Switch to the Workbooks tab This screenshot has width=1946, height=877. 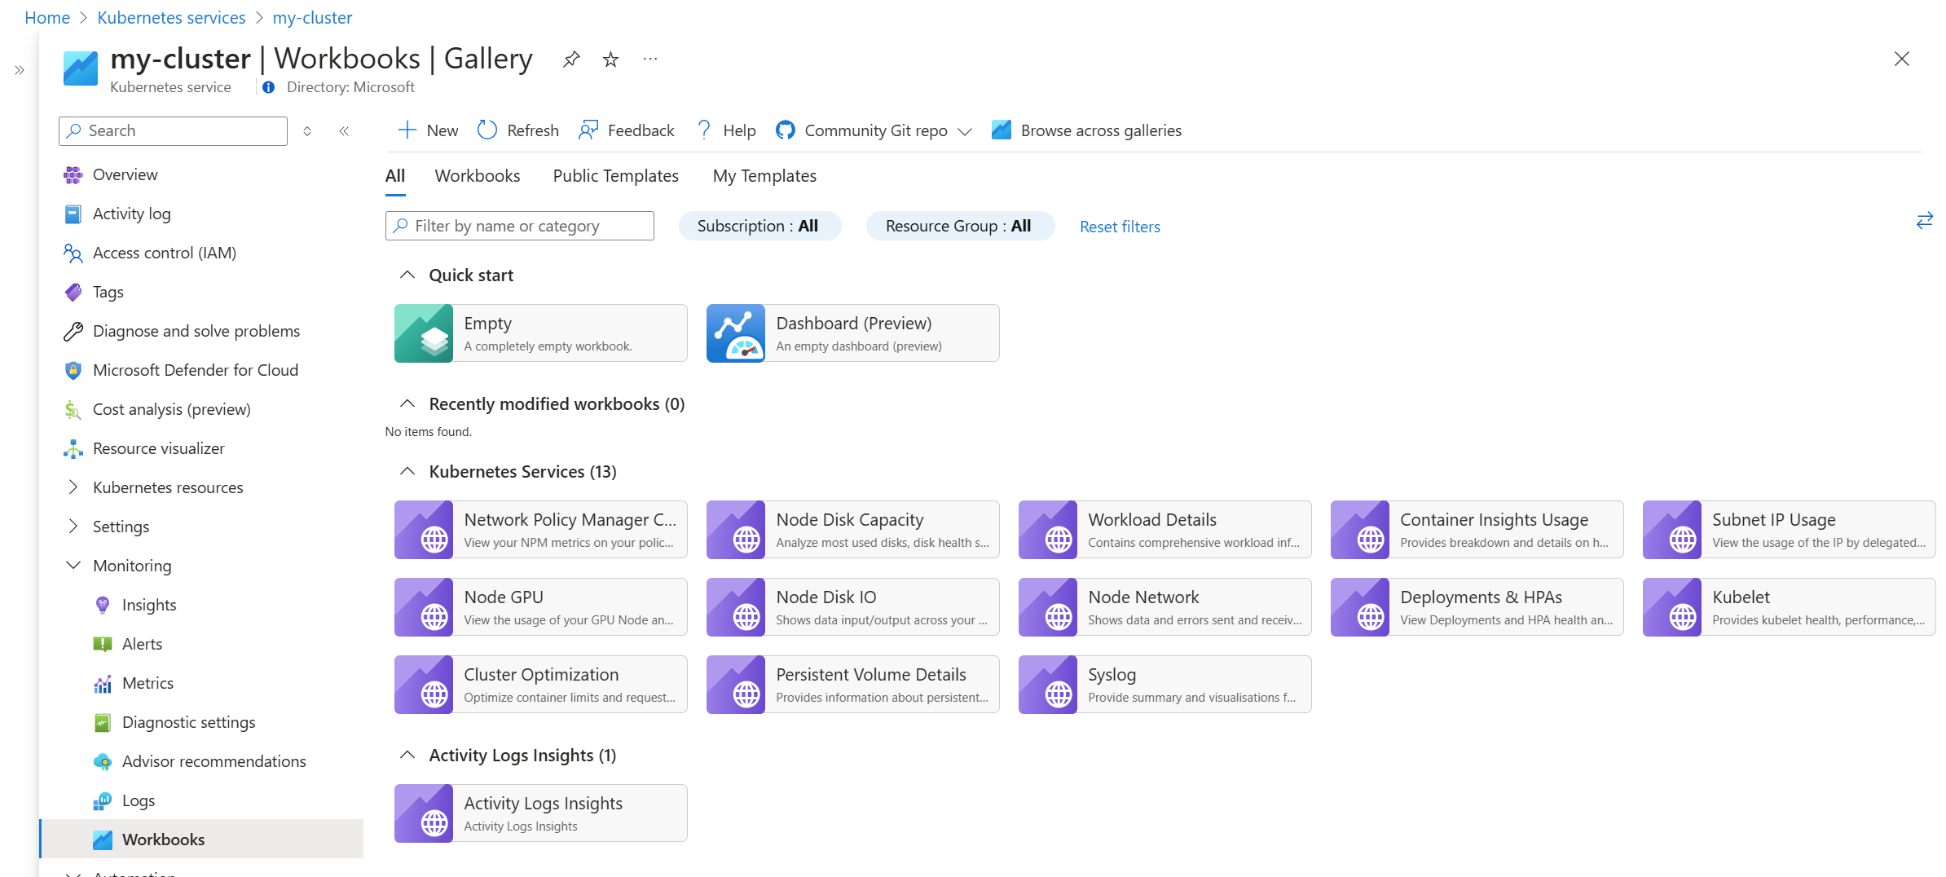tap(478, 176)
